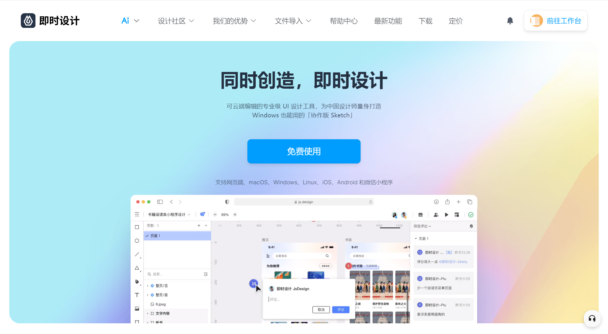Click the 免费使用 free trial button
The image size is (608, 334).
304,151
